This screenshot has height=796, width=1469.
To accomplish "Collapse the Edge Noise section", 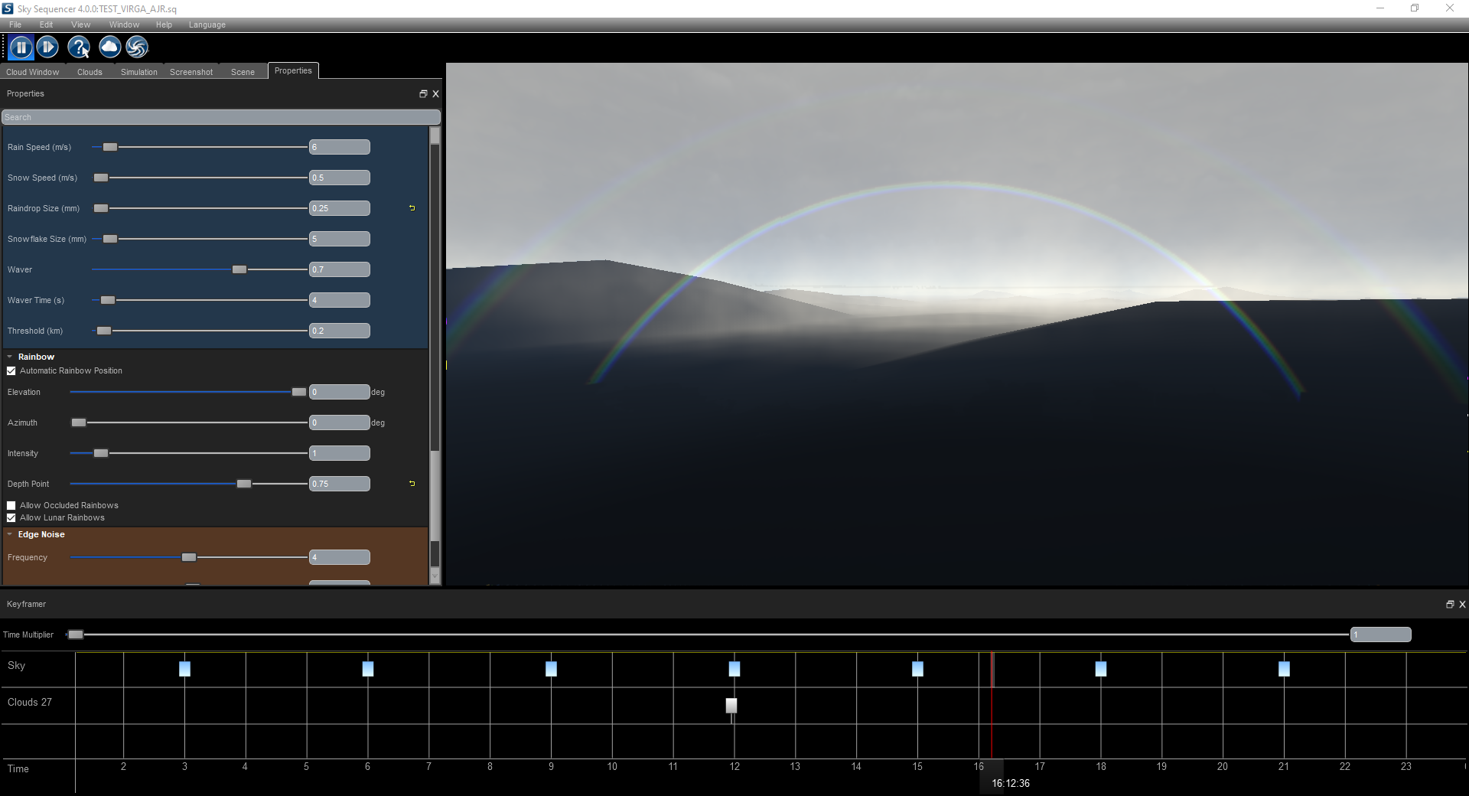I will [x=10, y=534].
